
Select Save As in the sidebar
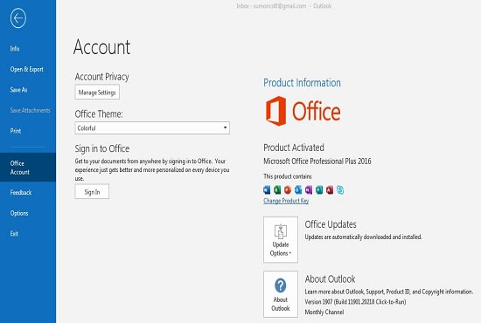(18, 90)
